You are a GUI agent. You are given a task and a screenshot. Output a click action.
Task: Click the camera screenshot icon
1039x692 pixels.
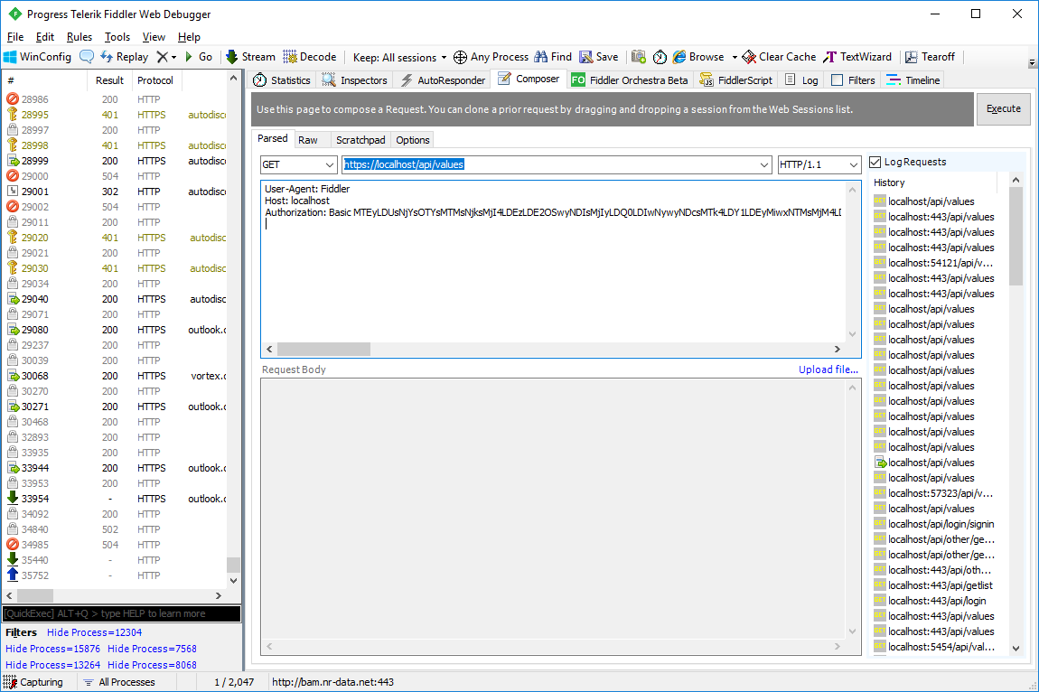point(639,57)
